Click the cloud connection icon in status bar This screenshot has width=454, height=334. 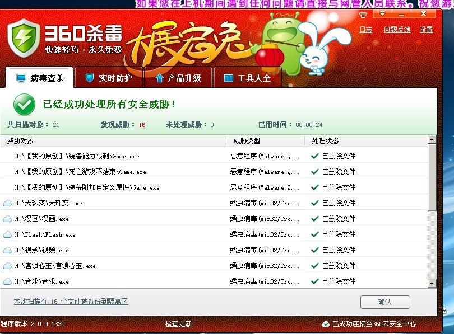point(326,324)
